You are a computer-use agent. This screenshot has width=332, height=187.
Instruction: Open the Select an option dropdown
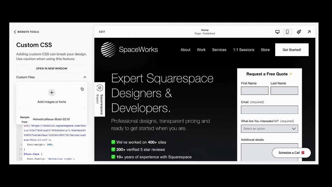[x=269, y=129]
